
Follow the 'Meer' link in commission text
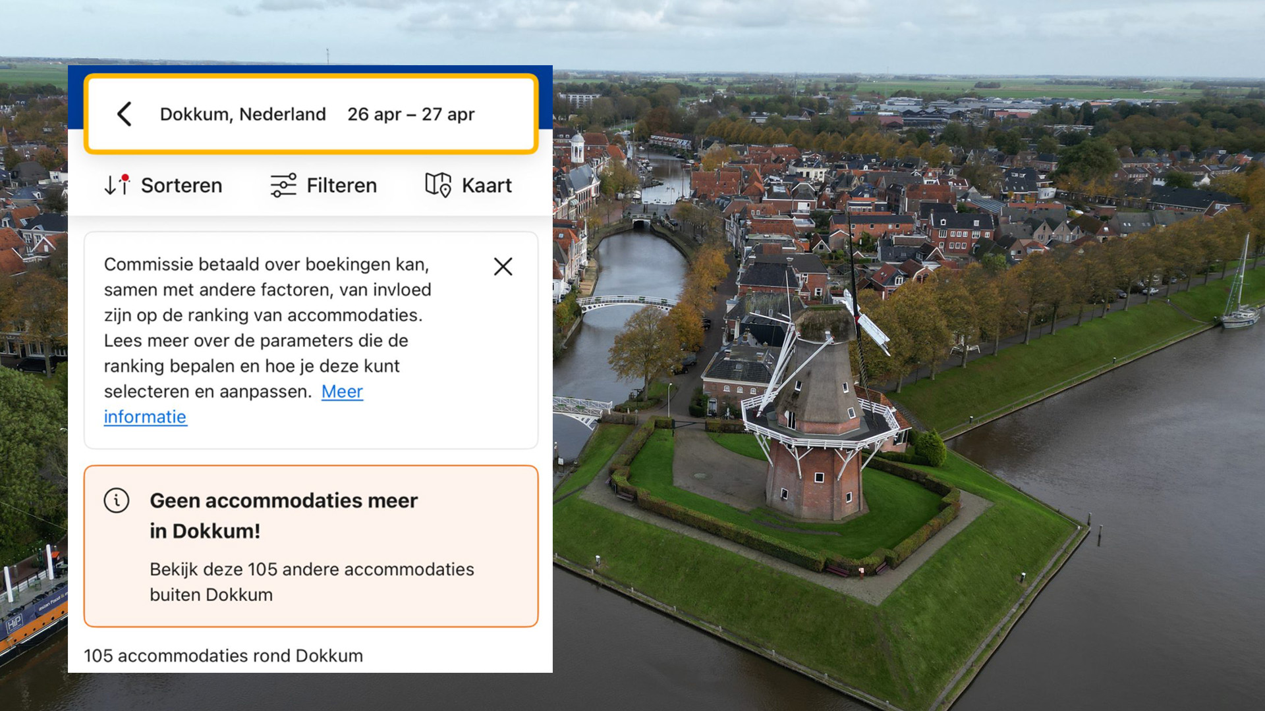pos(342,392)
